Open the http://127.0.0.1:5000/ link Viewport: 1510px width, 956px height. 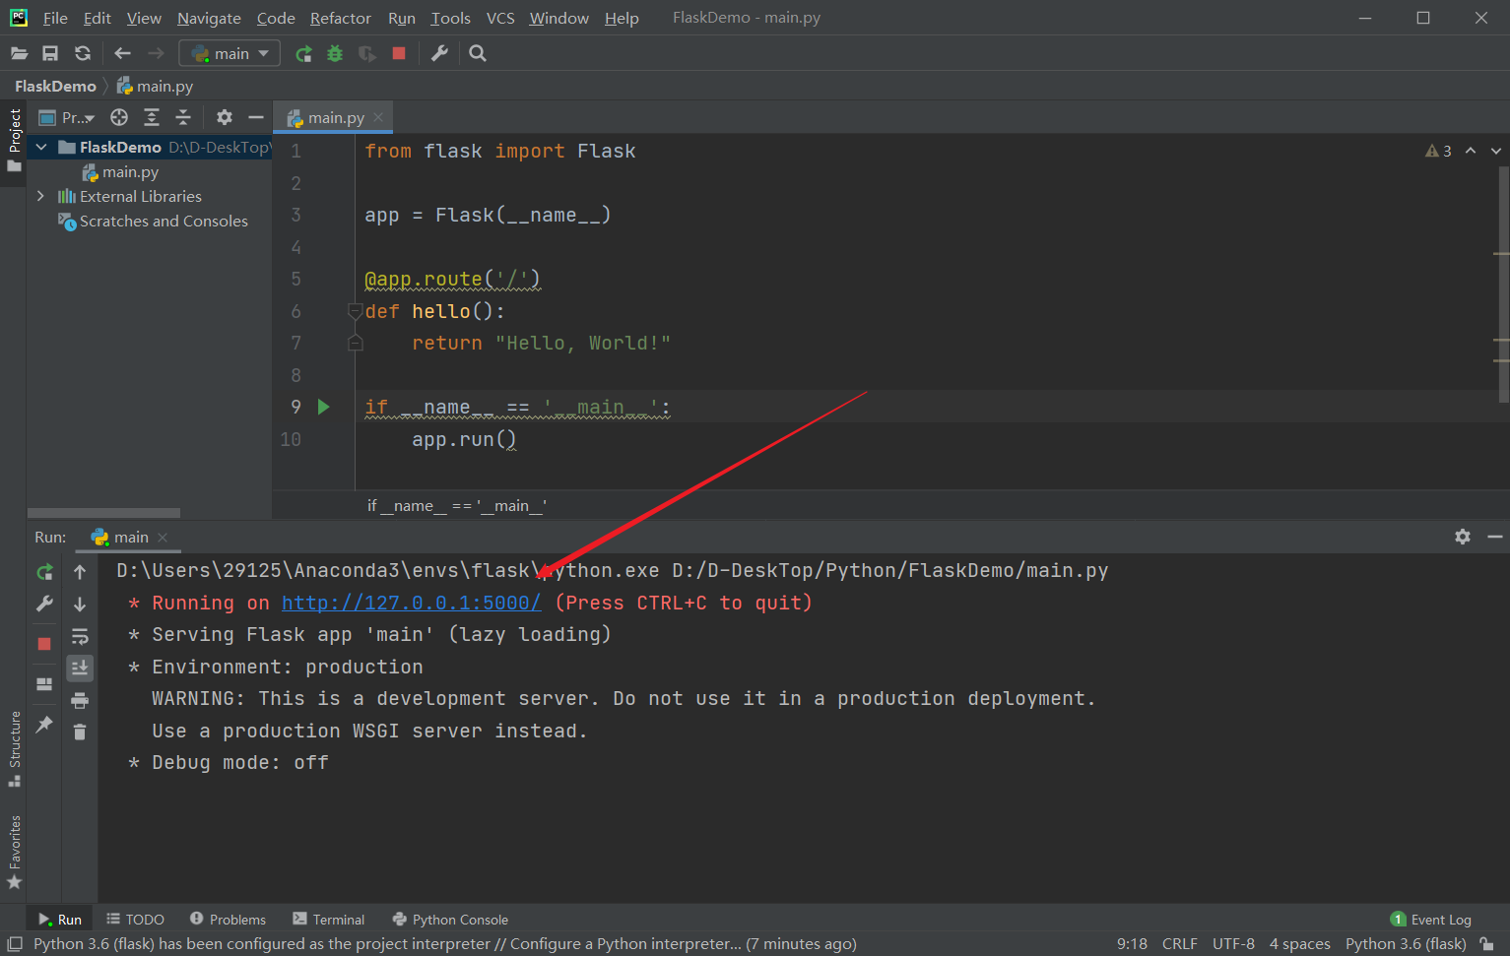click(412, 603)
